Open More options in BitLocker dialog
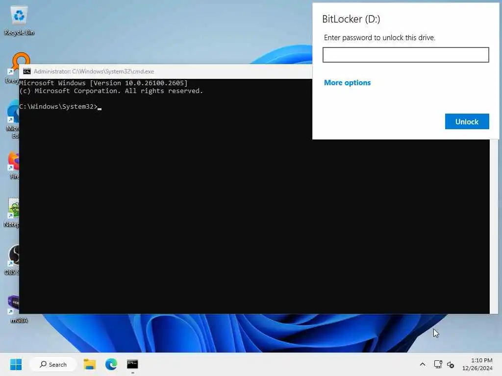This screenshot has height=376, width=502. coord(347,82)
